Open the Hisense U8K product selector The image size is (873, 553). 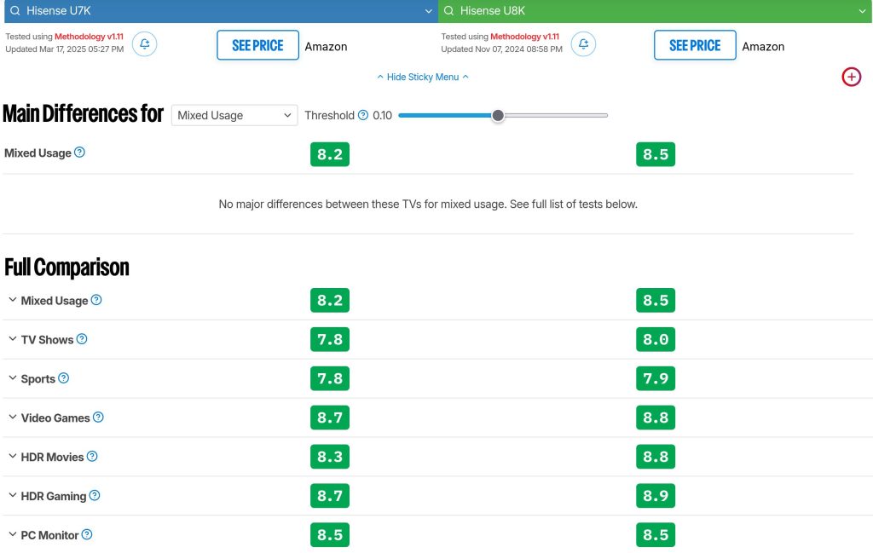click(x=655, y=11)
